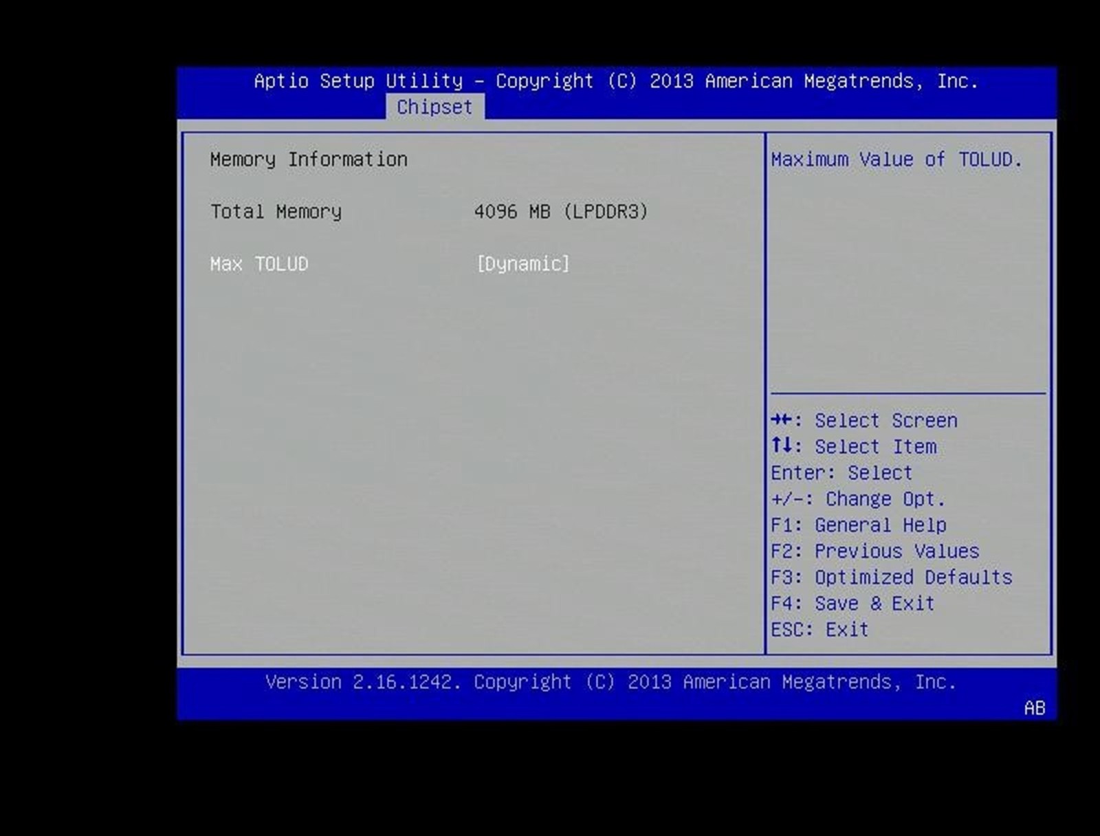Click the Select Screen key hint
Screen dimensions: 1100x836
tap(864, 421)
